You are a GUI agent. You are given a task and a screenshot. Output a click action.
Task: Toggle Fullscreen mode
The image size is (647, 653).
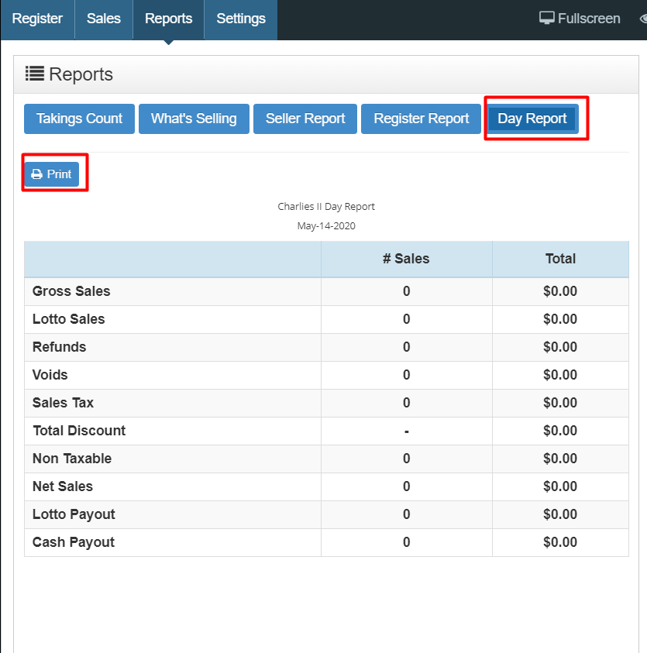(x=580, y=19)
